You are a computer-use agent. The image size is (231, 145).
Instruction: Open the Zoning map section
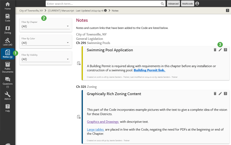(7, 30)
